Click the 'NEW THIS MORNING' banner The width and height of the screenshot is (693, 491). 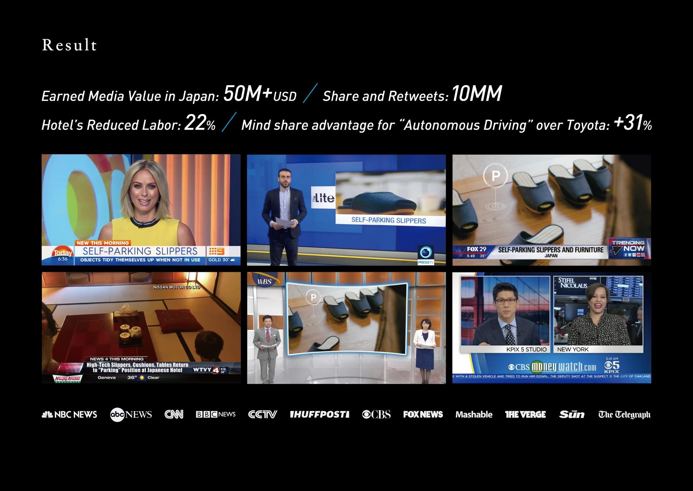click(103, 243)
